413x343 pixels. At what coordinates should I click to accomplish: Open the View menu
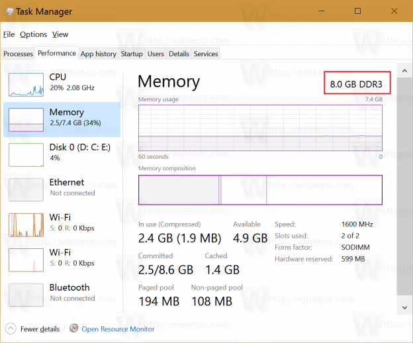pos(60,34)
